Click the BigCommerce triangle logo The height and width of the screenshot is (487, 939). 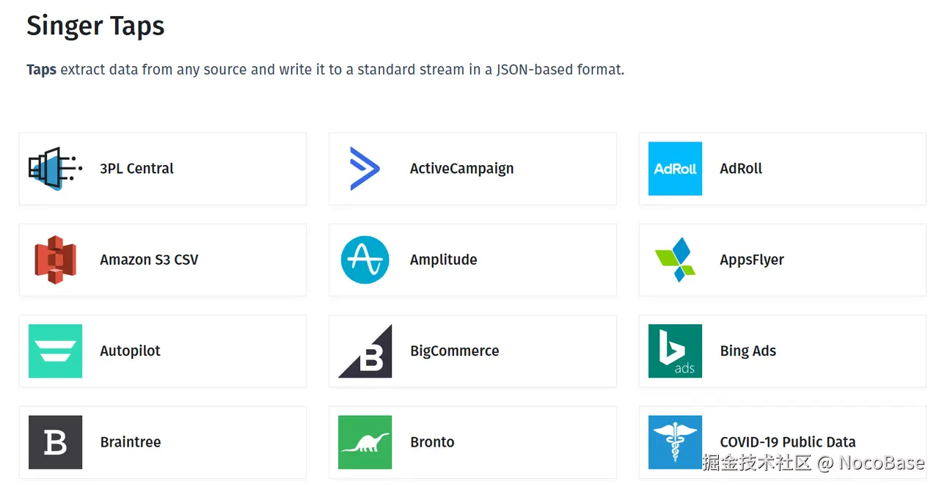(365, 351)
